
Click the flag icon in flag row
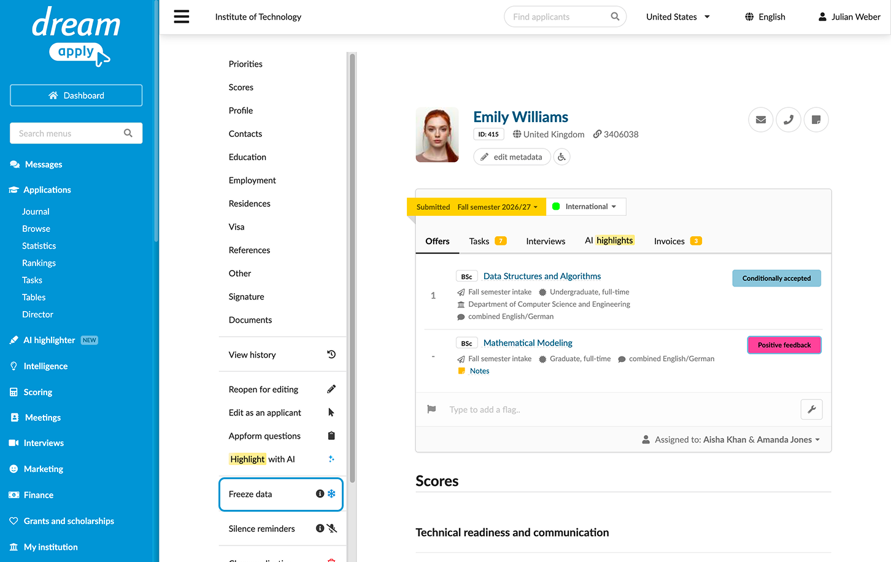pyautogui.click(x=431, y=409)
